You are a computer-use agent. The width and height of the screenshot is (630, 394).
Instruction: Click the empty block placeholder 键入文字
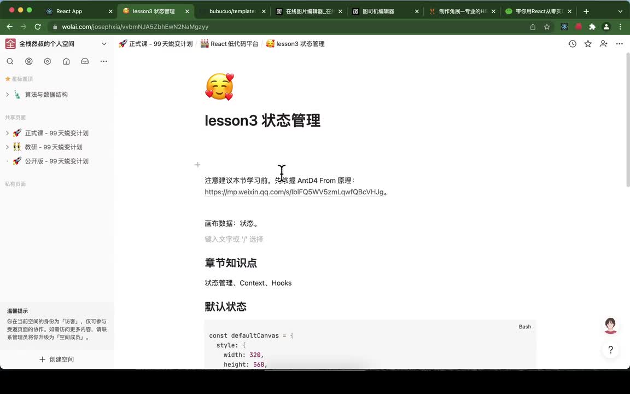click(x=234, y=239)
